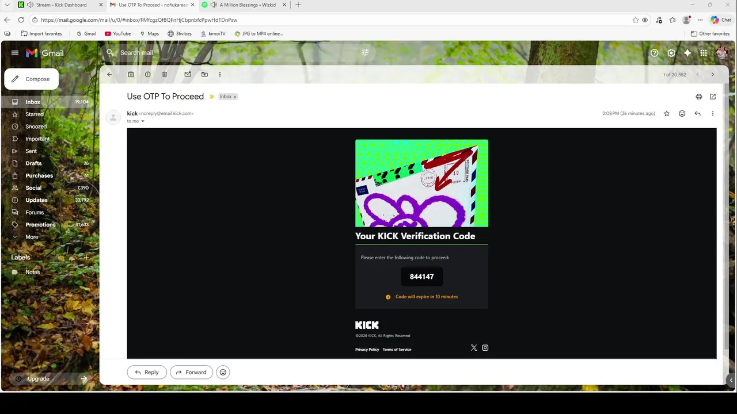The height and width of the screenshot is (414, 737).
Task: Click the reply arrow in message header
Action: (697, 113)
